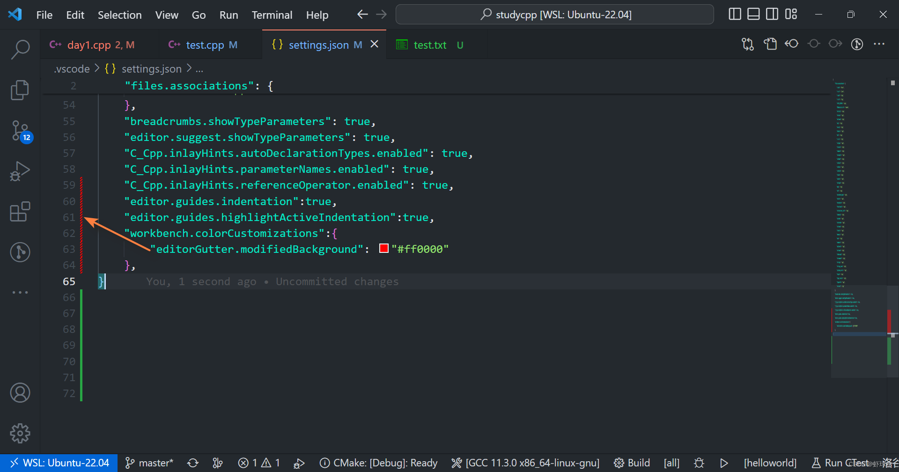Click the sticky "files.associations" header line
899x472 pixels.
[x=199, y=86]
